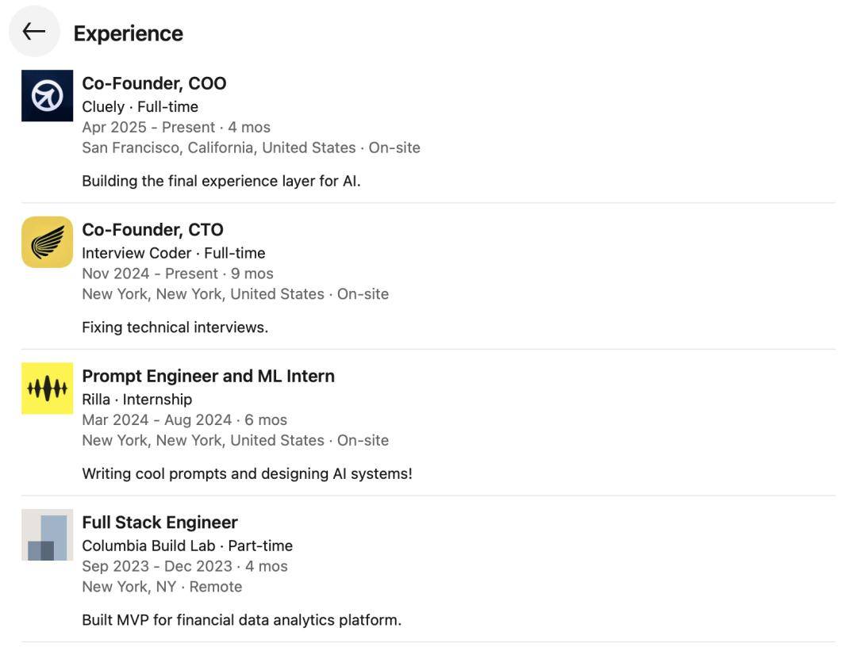857x651 pixels.
Task: Select the Full Stack Engineer title
Action: pos(159,522)
